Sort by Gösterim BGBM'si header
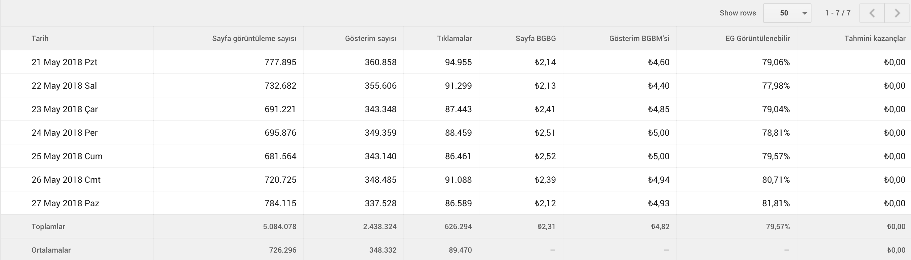Image resolution: width=911 pixels, height=260 pixels. pyautogui.click(x=639, y=39)
